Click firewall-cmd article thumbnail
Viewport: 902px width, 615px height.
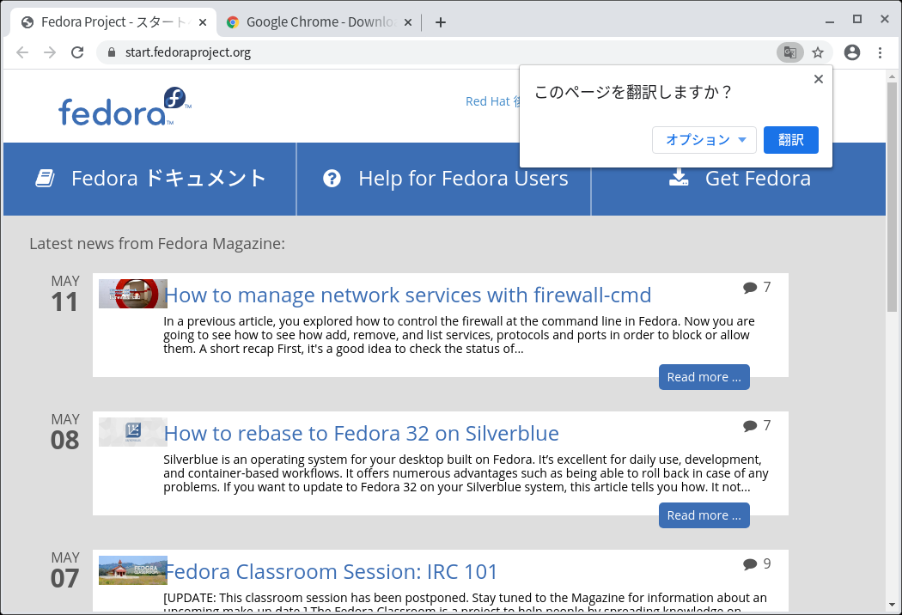coord(133,294)
